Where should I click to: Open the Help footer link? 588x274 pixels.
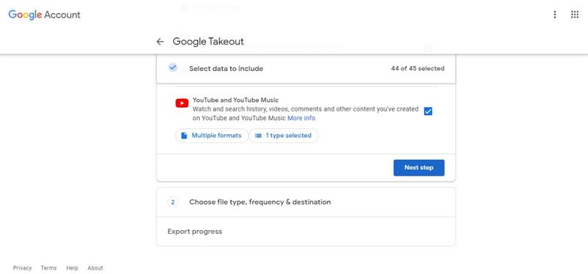coord(72,268)
